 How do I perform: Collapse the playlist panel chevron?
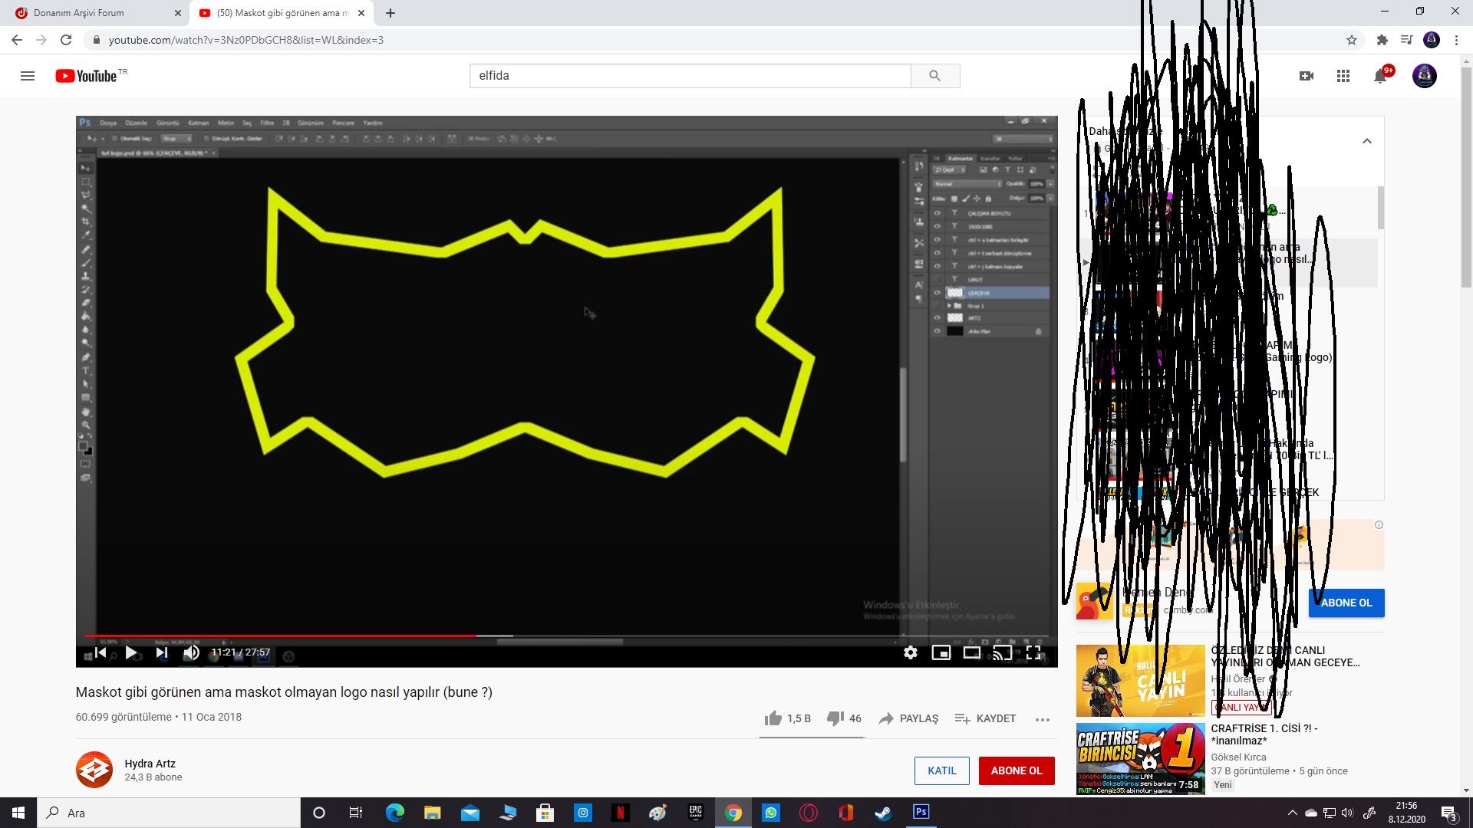coord(1367,141)
